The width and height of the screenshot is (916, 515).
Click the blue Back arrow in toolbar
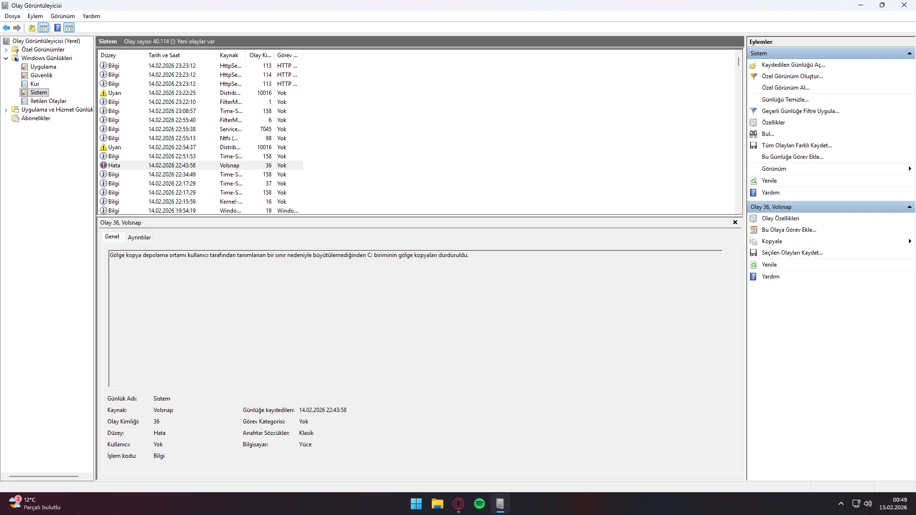click(x=6, y=28)
